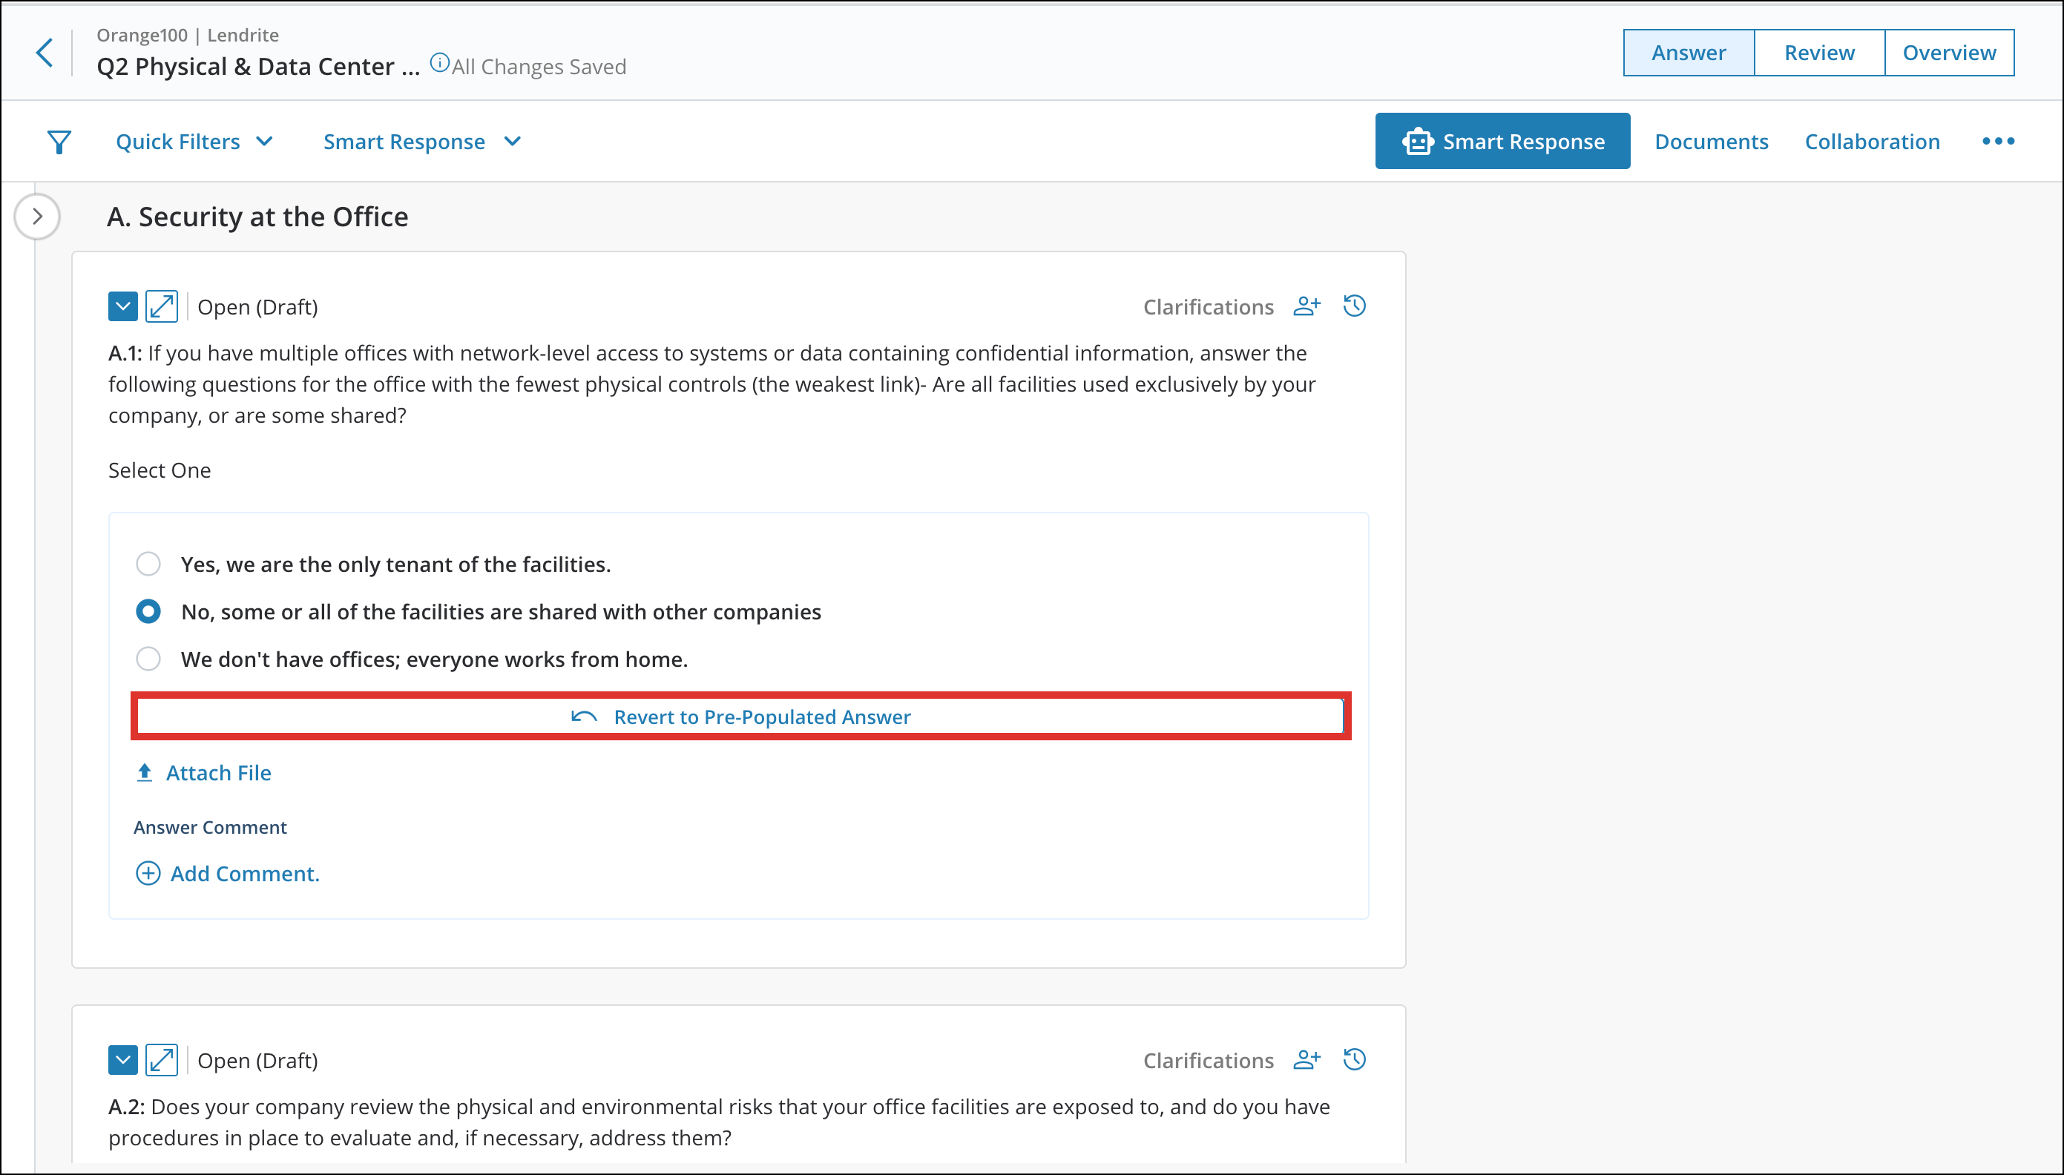Select 'No, some or all facilities shared' option
Image resolution: width=2064 pixels, height=1175 pixels.
point(148,612)
